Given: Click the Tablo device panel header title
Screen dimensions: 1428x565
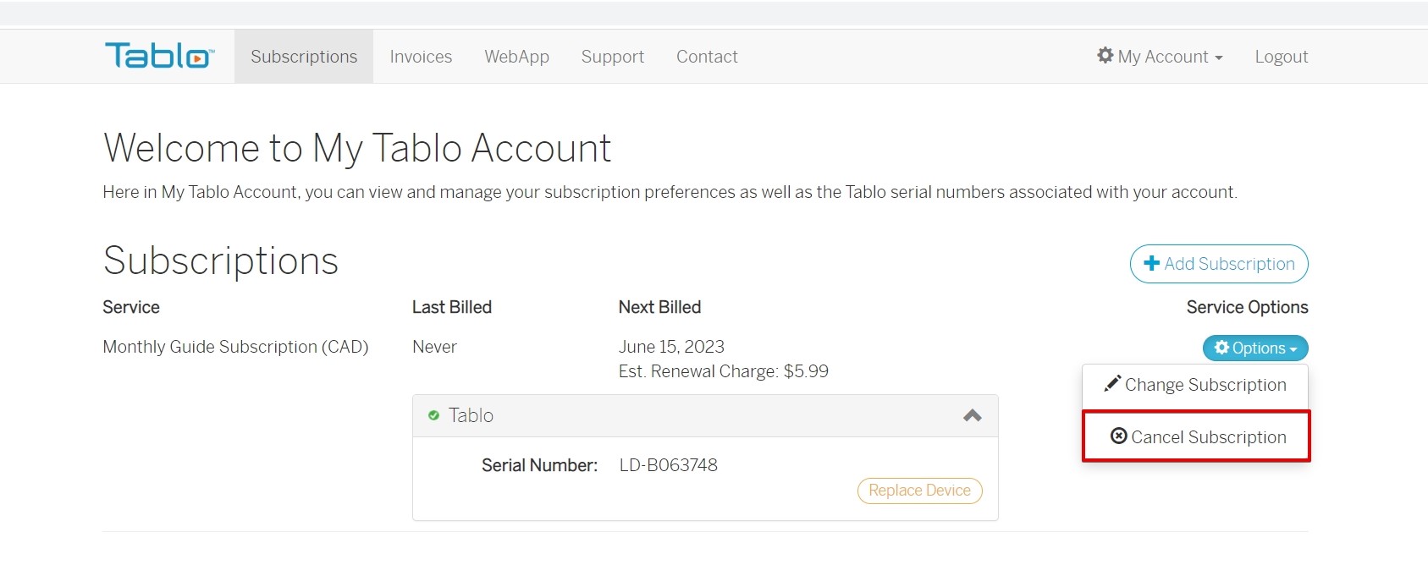Looking at the screenshot, I should point(471,415).
